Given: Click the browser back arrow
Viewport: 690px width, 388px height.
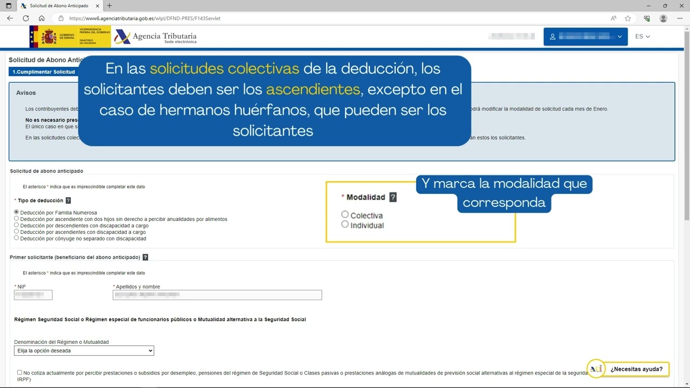Looking at the screenshot, I should click(x=10, y=18).
